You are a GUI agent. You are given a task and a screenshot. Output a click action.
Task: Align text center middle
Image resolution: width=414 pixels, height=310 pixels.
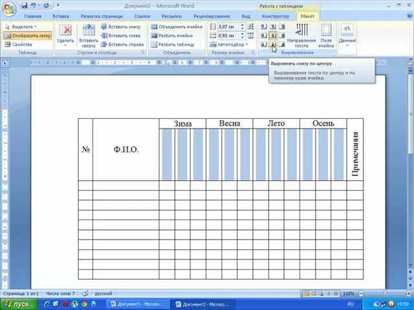tap(273, 36)
